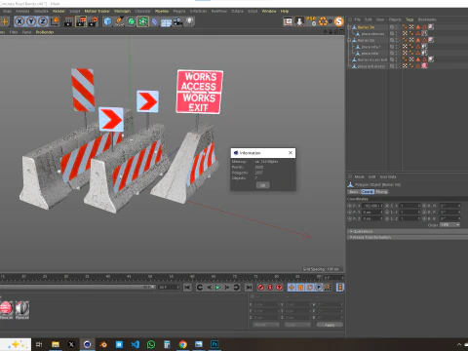Toggle visibility dots of first Barrier object
Viewport: 468px width, 351px height.
coord(397,27)
